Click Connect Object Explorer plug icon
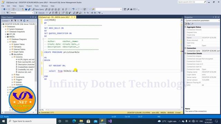 [x=12, y=21]
